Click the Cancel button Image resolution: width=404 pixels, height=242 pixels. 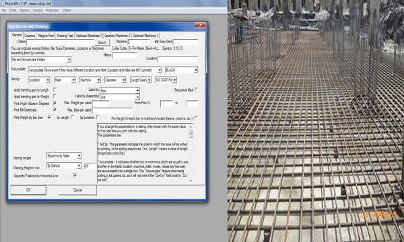(x=77, y=190)
